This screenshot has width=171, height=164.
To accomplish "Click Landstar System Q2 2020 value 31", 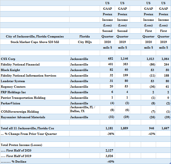I will point(111,81).
